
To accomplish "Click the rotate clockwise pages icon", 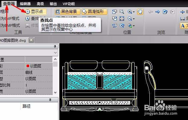I will [114, 19].
